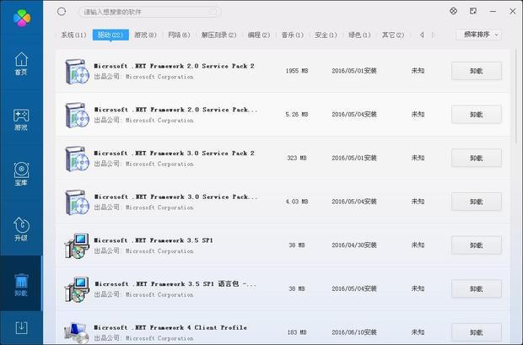Select the 驱动(22) category tab
Viewport: 523px width, 345px height.
pos(111,35)
